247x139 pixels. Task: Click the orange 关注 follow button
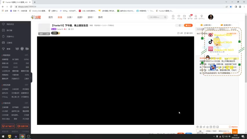click(188, 25)
